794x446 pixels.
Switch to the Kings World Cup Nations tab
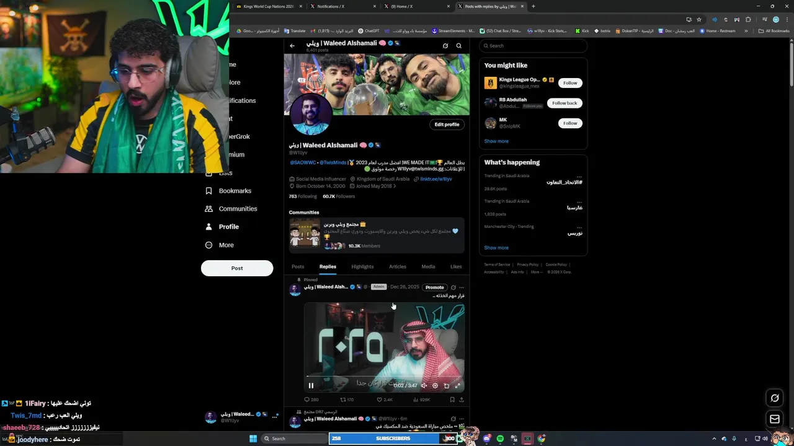point(269,6)
